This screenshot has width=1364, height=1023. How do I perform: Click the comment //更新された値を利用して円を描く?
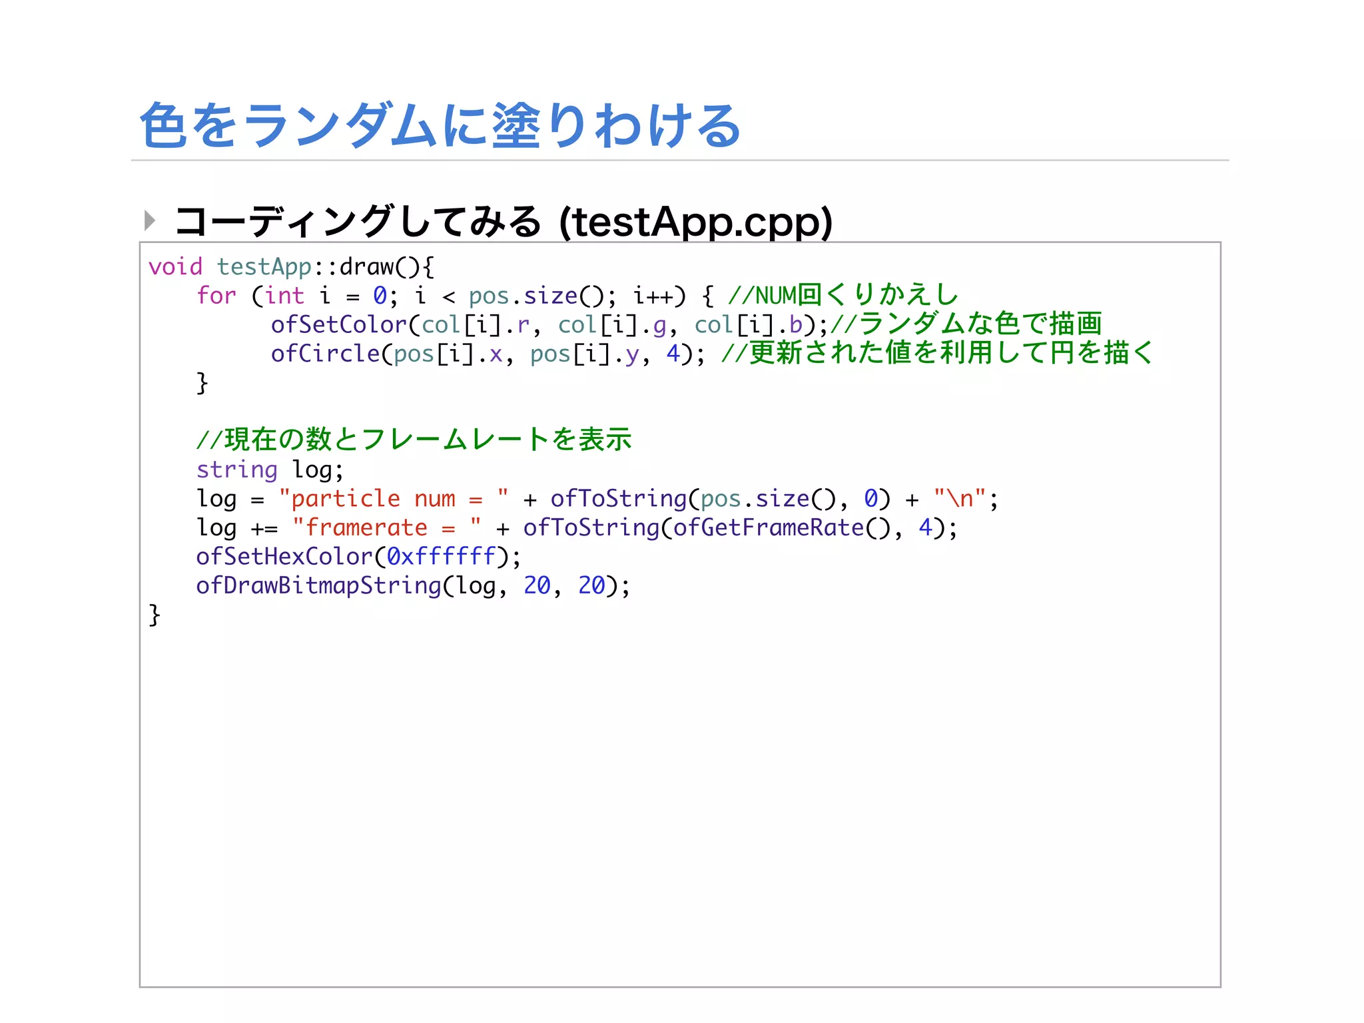click(938, 353)
